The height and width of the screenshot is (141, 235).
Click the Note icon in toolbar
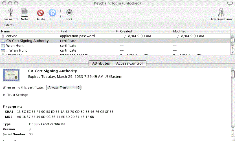coord(24,13)
